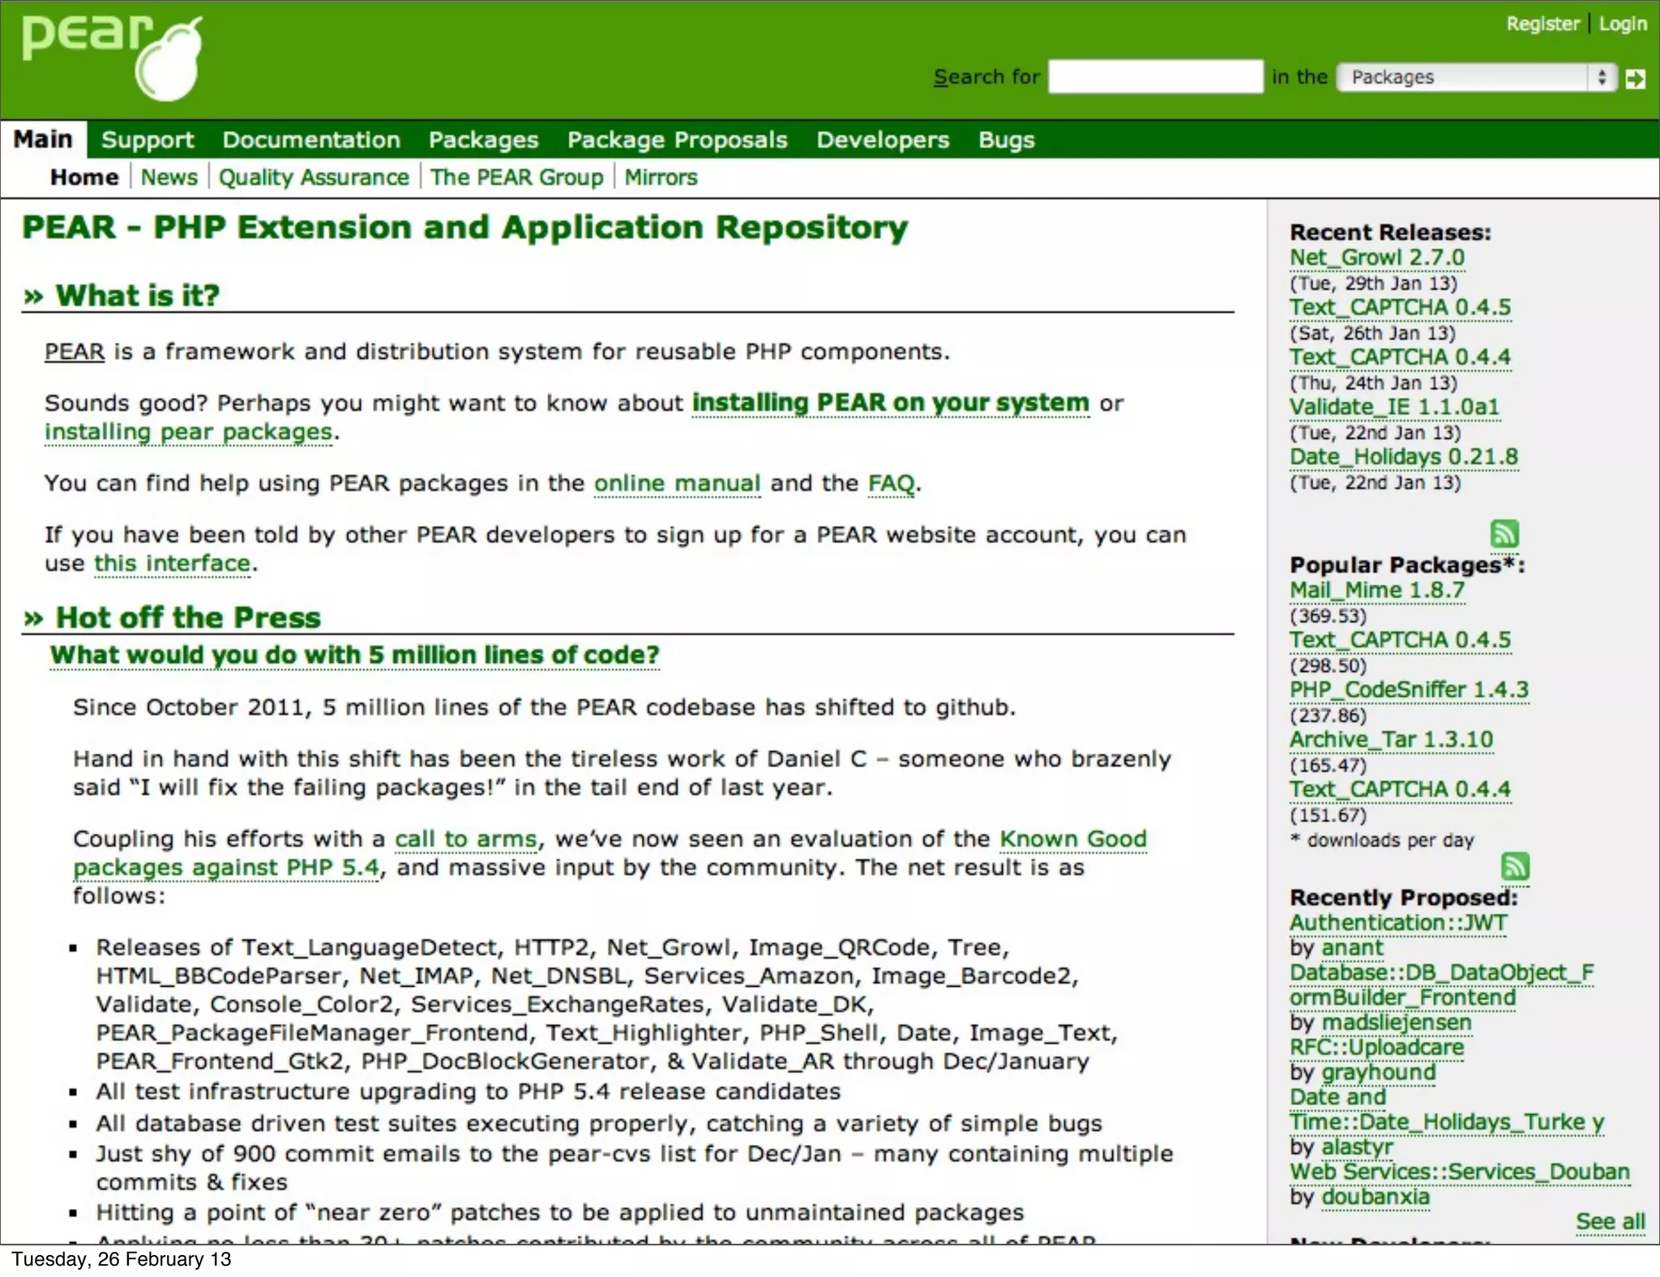Open the Package Proposals tab
The image size is (1660, 1277).
click(677, 140)
